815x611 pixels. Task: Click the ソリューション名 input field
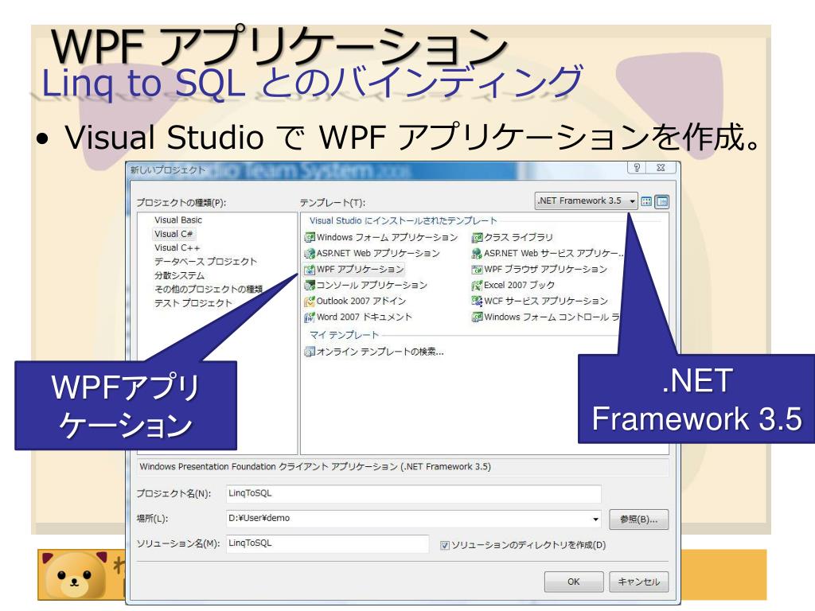pyautogui.click(x=327, y=543)
